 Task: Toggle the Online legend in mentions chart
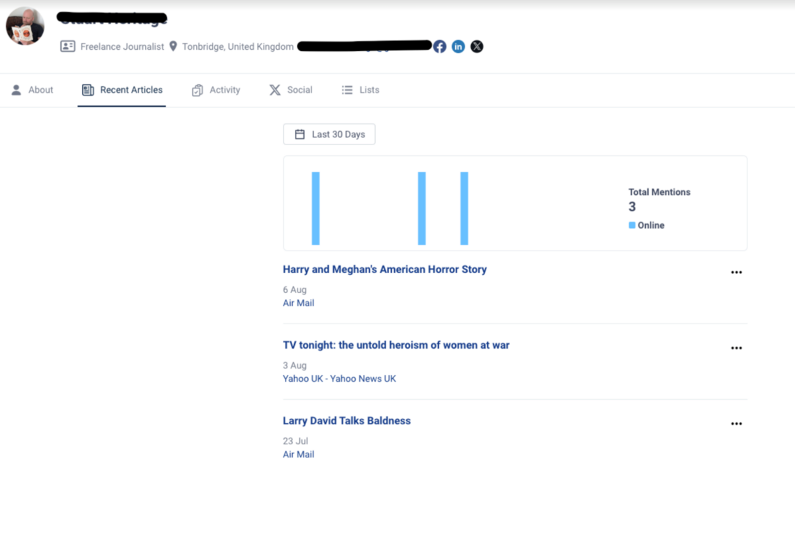[x=647, y=225]
